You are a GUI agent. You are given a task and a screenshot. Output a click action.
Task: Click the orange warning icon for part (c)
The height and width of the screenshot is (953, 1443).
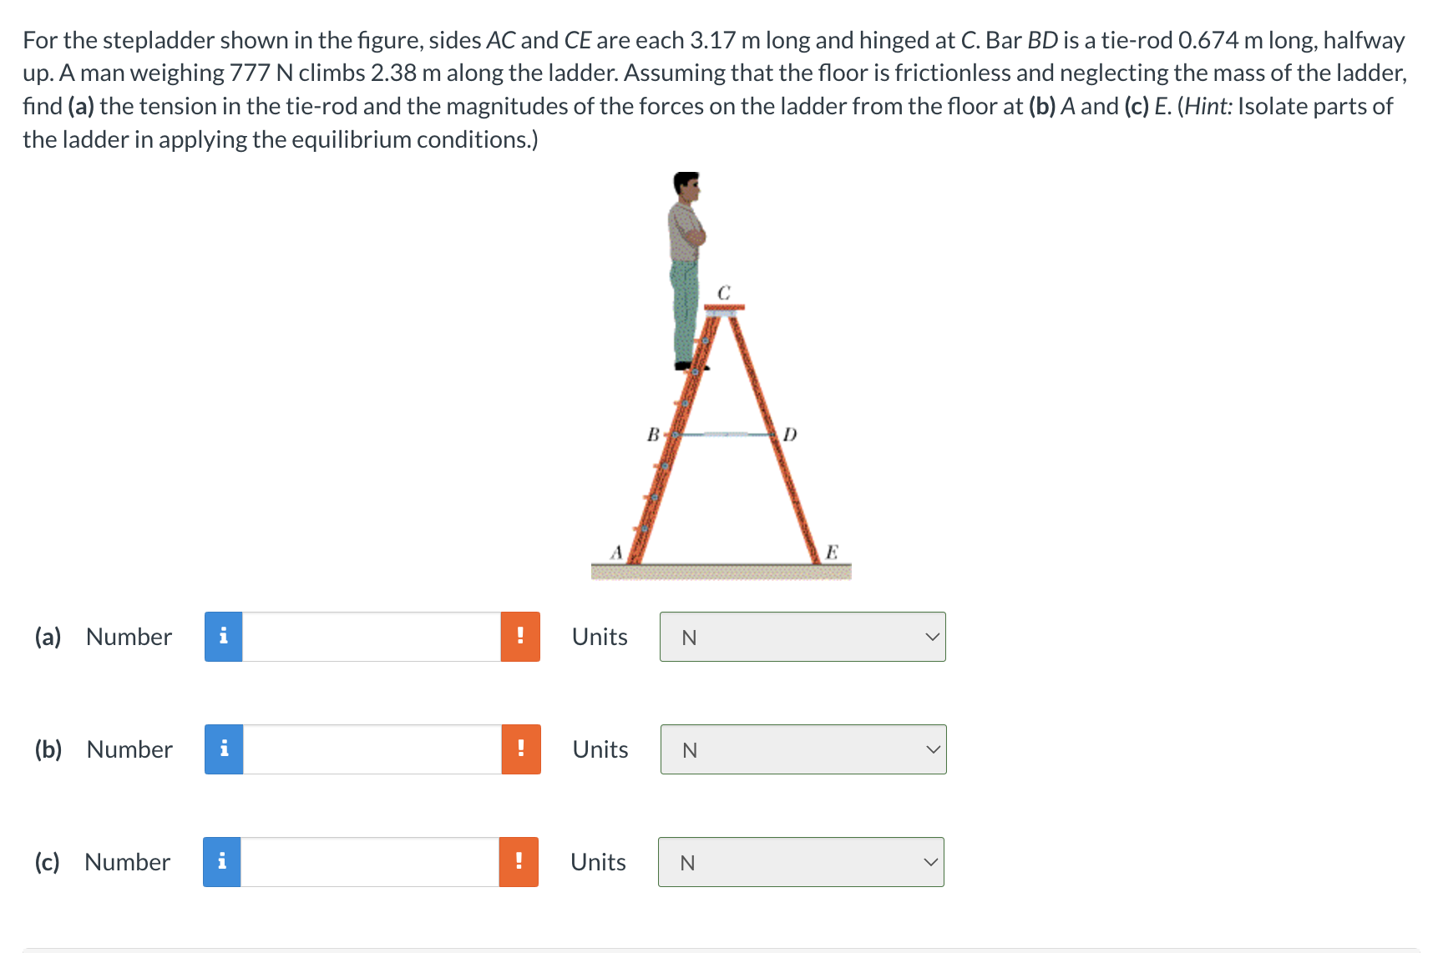coord(520,862)
